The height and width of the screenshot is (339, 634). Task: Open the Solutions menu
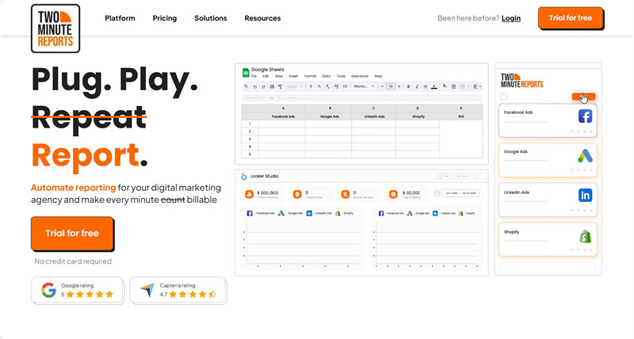coord(211,18)
